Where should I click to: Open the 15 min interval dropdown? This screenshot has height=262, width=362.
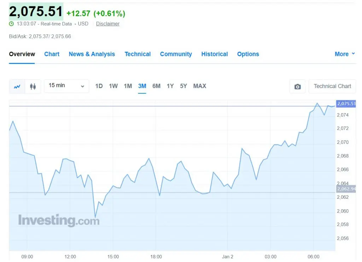(x=66, y=86)
